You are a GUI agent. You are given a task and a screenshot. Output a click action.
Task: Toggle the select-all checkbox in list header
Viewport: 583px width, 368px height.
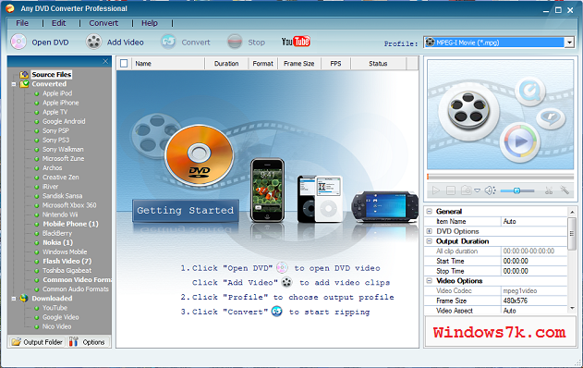[124, 64]
